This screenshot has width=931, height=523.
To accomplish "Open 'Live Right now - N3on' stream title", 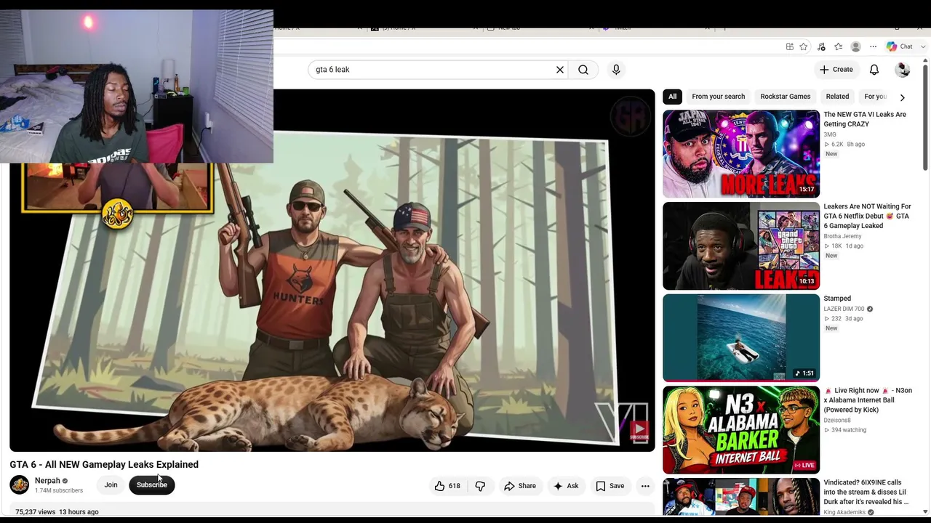I will (868, 400).
